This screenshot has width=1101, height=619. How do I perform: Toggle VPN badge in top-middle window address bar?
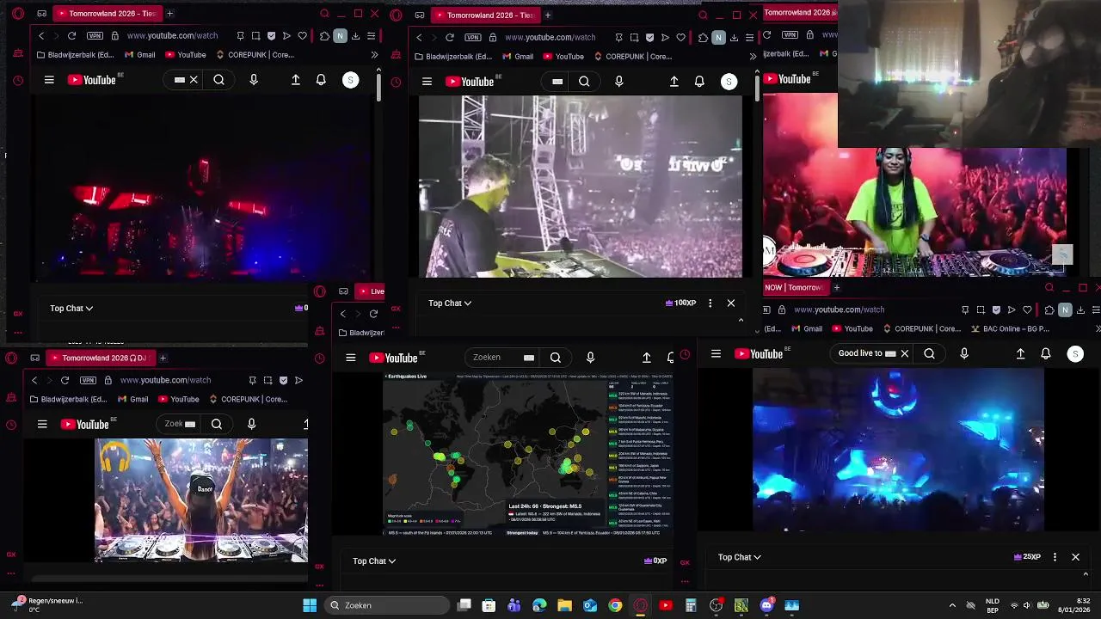473,38
